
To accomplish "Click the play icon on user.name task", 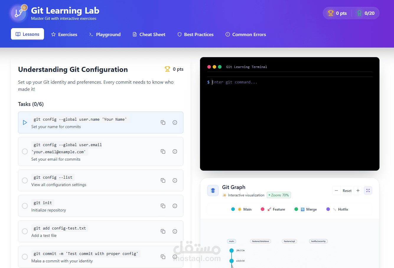I will click(25, 122).
